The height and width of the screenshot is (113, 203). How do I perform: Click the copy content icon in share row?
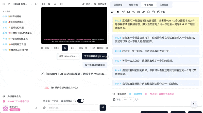coord(154,12)
